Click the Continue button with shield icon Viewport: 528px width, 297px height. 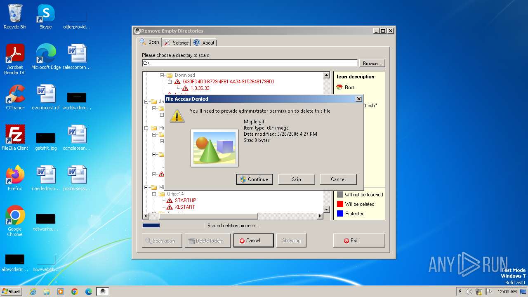255,179
